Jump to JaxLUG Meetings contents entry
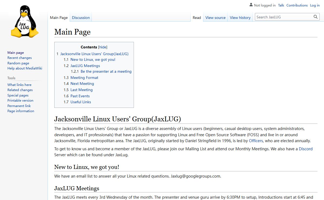This screenshot has height=200, width=324. [x=85, y=66]
